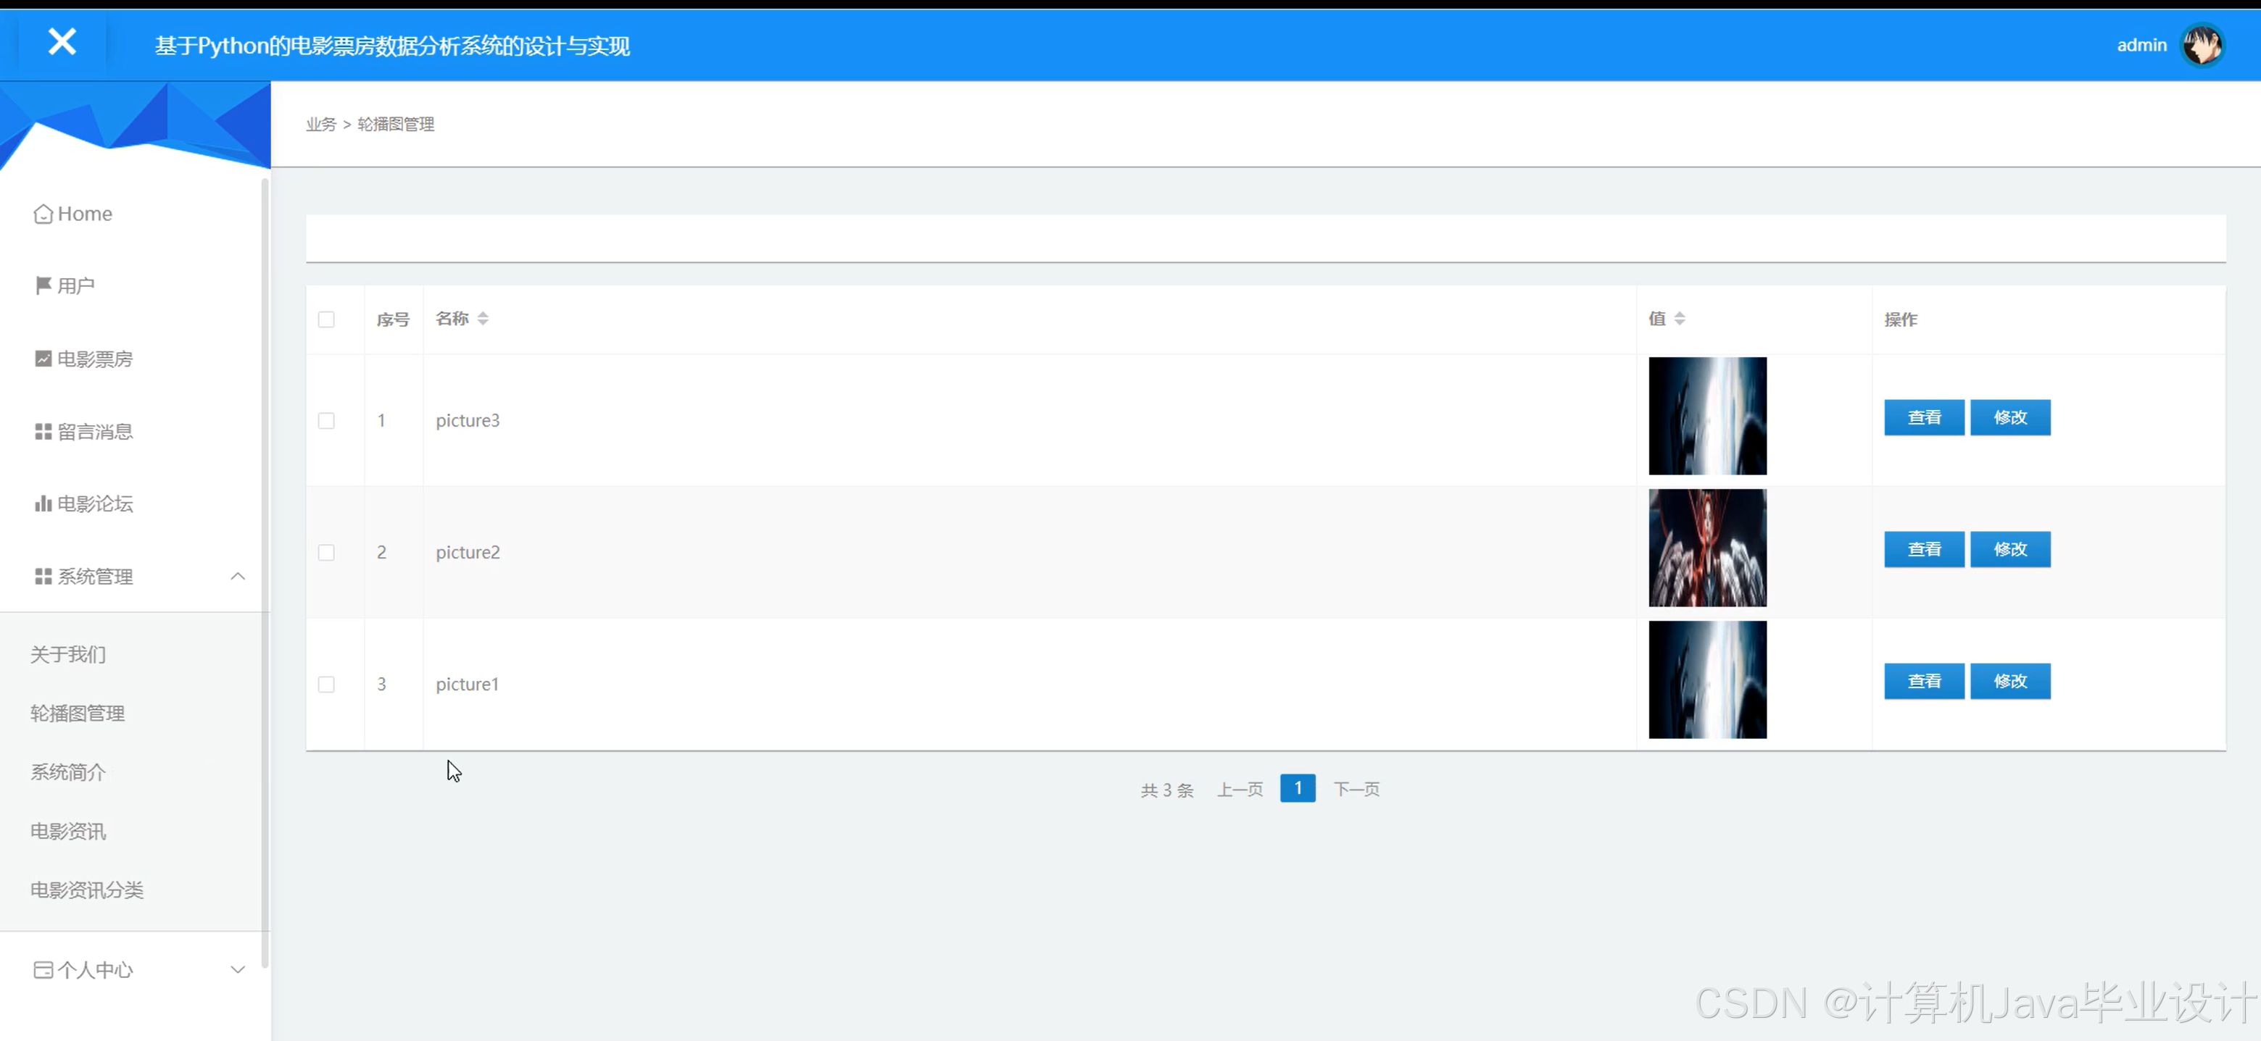
Task: Click the bar chart icon beside 电影论坛
Action: [x=43, y=503]
